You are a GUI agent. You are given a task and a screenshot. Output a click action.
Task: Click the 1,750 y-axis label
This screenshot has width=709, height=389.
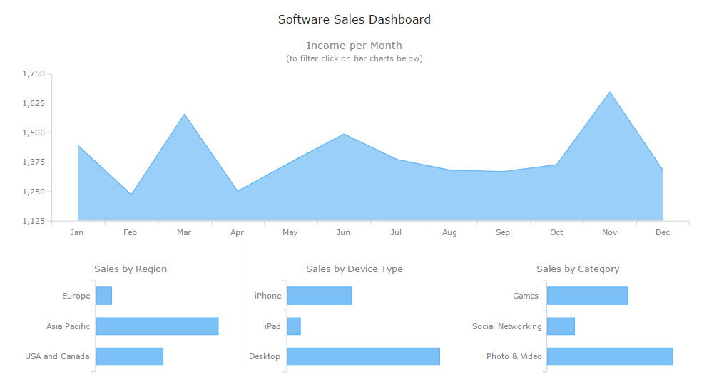pos(34,73)
